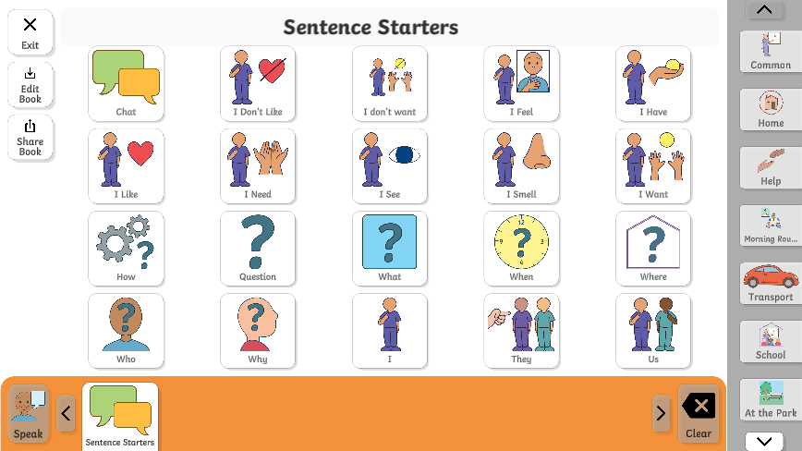Move message bar right with arrow

(x=661, y=413)
